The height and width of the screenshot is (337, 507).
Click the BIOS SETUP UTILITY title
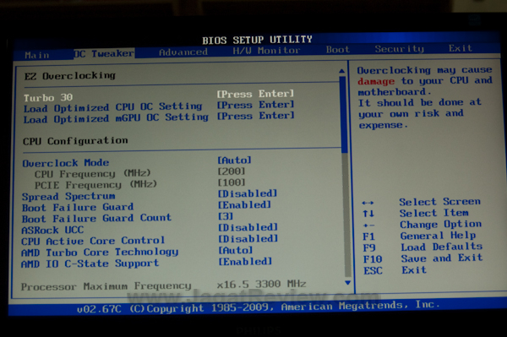257,40
